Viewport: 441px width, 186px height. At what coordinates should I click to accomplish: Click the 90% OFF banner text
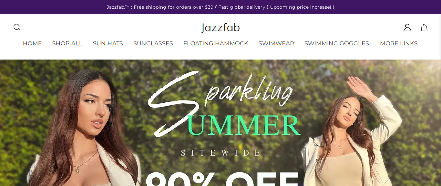point(223,179)
